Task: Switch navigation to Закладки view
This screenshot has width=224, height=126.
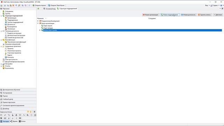Action: pos(5,121)
